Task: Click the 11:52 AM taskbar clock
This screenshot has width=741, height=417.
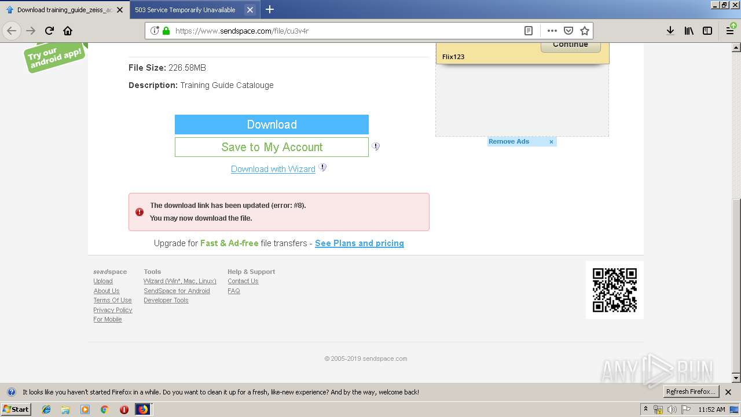Action: click(711, 409)
